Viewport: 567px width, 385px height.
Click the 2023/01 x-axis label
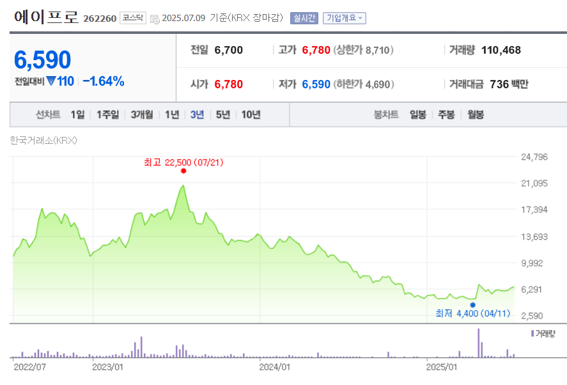pos(107,367)
